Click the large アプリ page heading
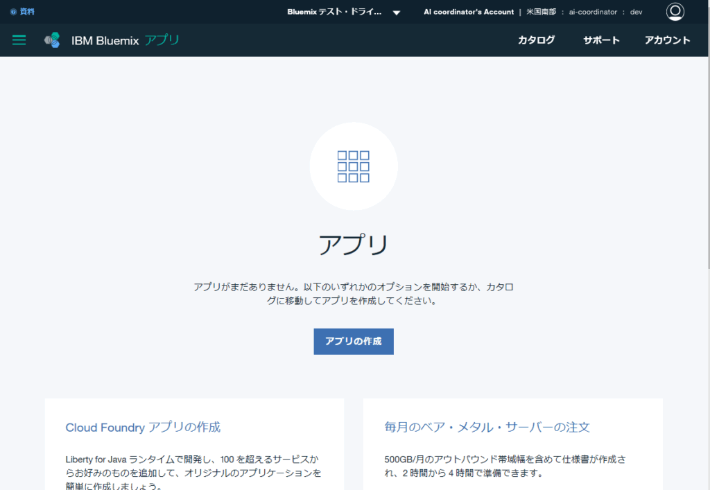710x490 pixels. point(354,245)
